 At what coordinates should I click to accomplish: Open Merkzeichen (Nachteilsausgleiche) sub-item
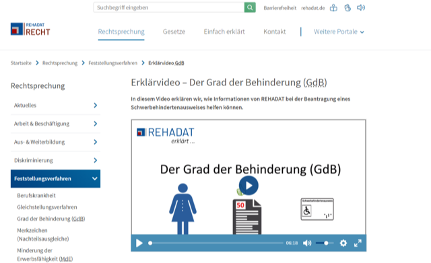pyautogui.click(x=43, y=235)
